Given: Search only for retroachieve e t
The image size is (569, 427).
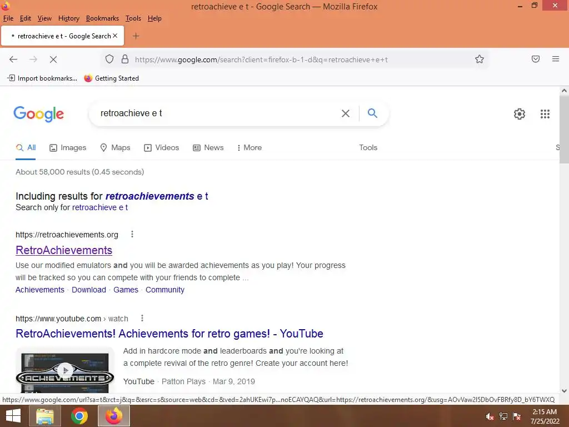Looking at the screenshot, I should click(x=100, y=207).
